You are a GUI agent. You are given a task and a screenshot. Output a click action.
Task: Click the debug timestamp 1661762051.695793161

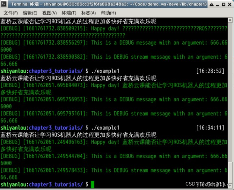click(x=54, y=113)
